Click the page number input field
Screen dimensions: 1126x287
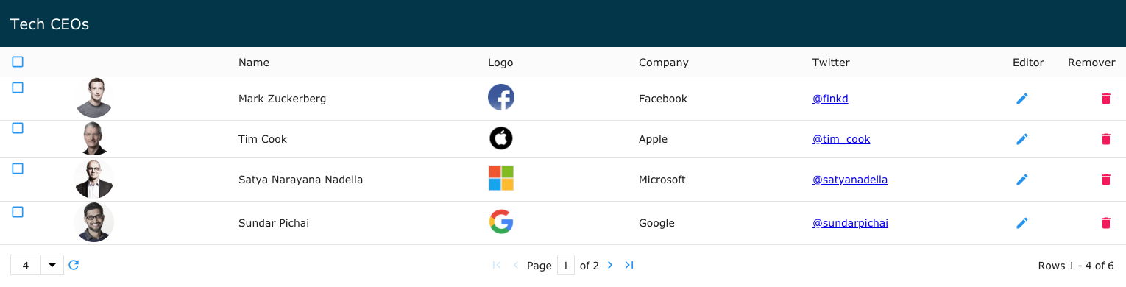point(566,266)
